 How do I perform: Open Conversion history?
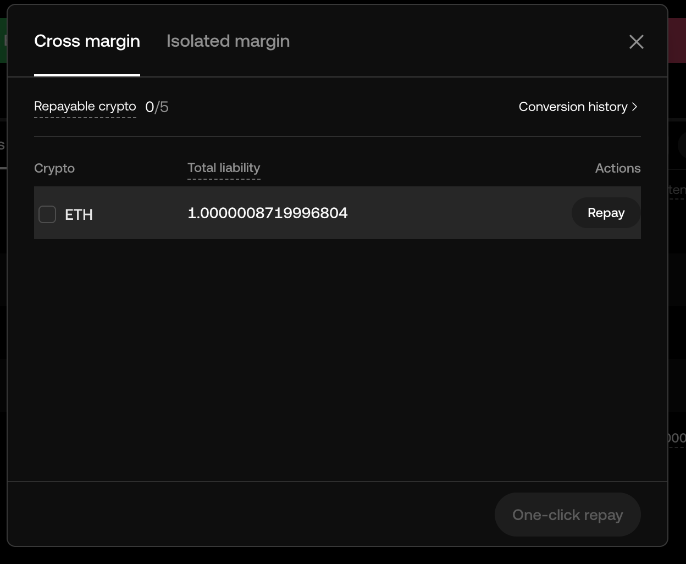click(573, 107)
